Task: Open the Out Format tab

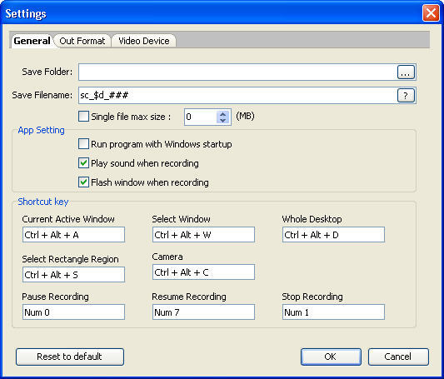Action: pyautogui.click(x=82, y=41)
